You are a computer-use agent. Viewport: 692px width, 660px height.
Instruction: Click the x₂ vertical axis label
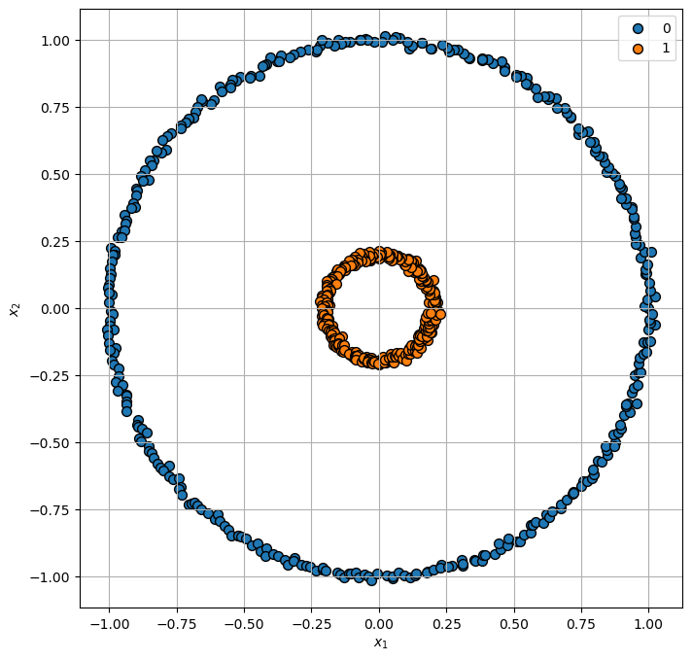(x=14, y=309)
